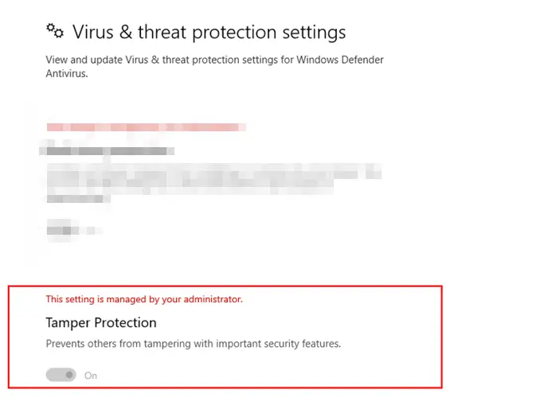Click the larger gear of the settings icon
This screenshot has width=556, height=397.
(x=59, y=33)
